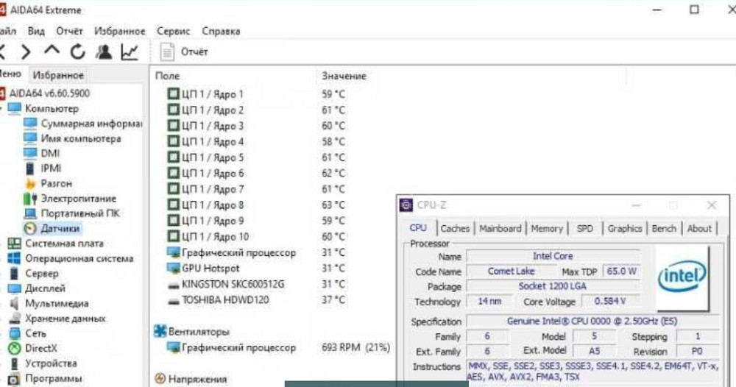
Task: Click the Отчёт report document icon
Action: [168, 52]
